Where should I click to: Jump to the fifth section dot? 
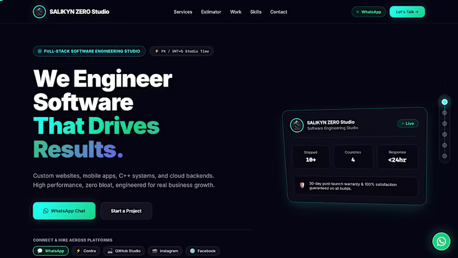tap(445, 145)
